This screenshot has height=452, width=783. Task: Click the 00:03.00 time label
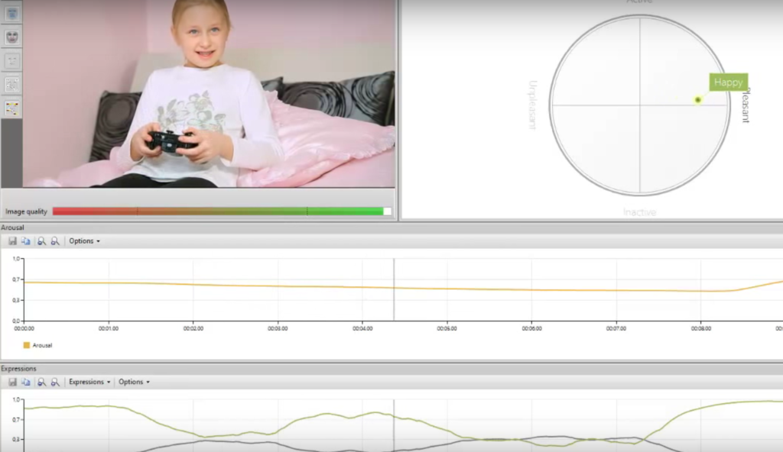point(278,329)
